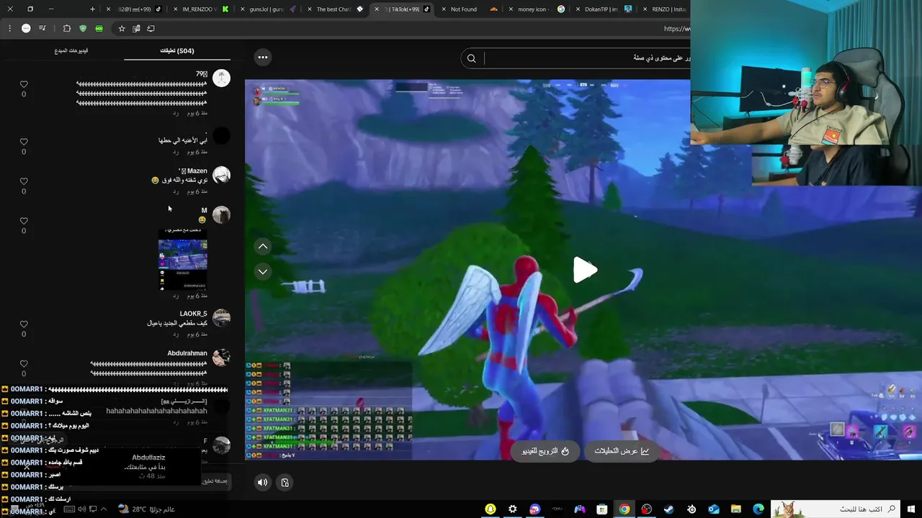922x518 pixels.
Task: Open media controls icon in Chrome toolbar
Action: 42,29
